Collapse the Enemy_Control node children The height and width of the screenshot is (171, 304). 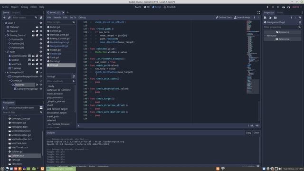pyautogui.click(x=5, y=35)
